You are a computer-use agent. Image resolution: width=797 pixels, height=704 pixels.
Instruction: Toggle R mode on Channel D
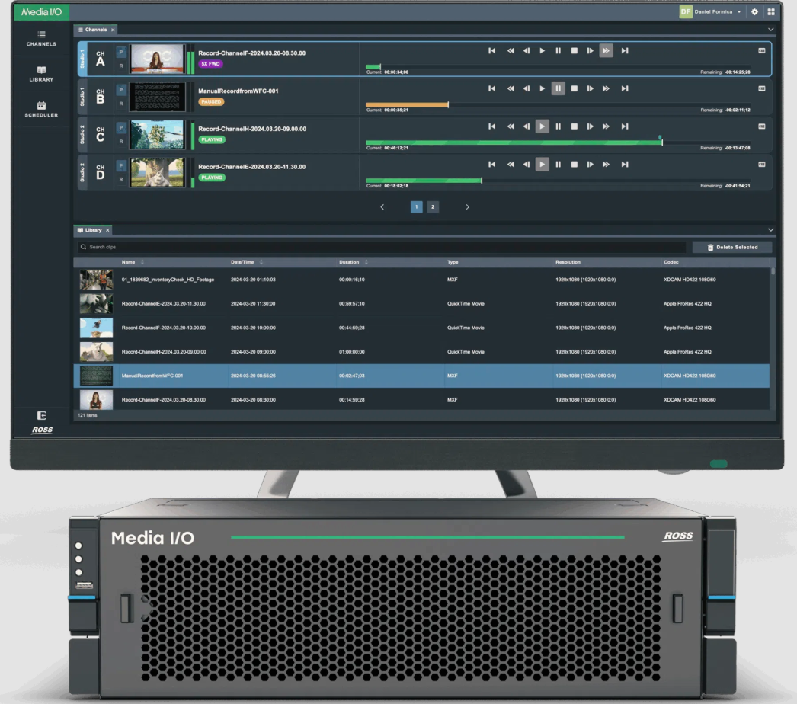coord(120,180)
